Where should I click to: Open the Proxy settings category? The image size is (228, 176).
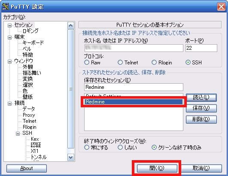pyautogui.click(x=29, y=115)
